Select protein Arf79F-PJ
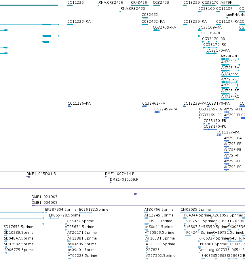Image resolution: width=245 pixels, height=260 pixels. [x=227, y=158]
